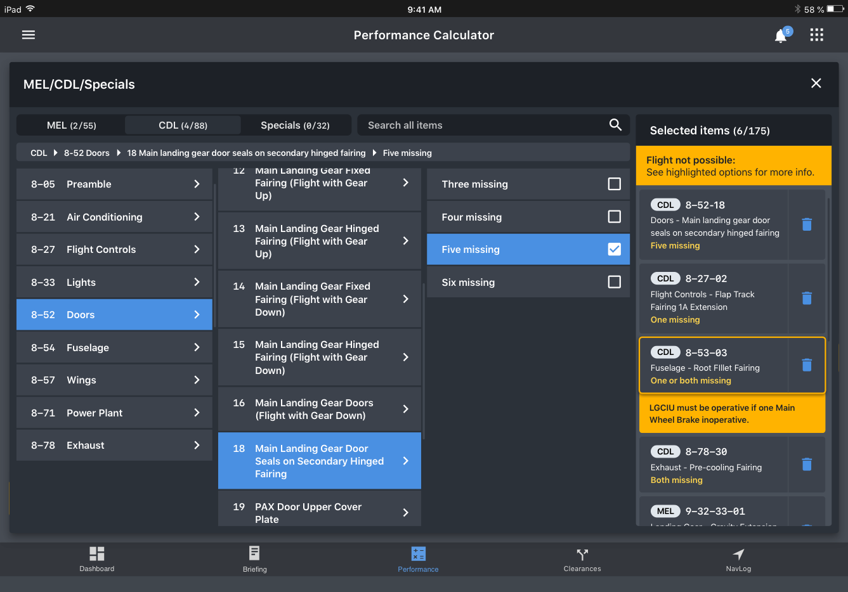Screen dimensions: 848x592
Task: Switch to the Specials tab
Action: point(295,125)
